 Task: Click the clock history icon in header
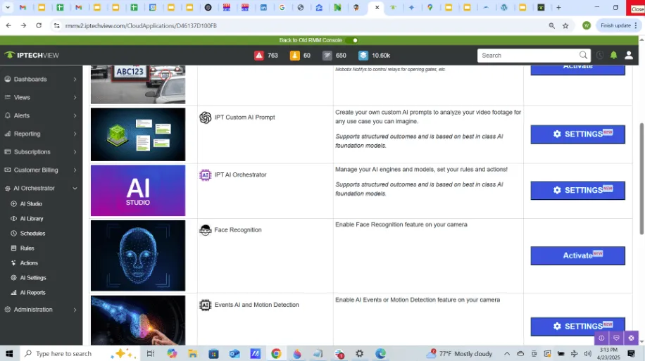(600, 55)
